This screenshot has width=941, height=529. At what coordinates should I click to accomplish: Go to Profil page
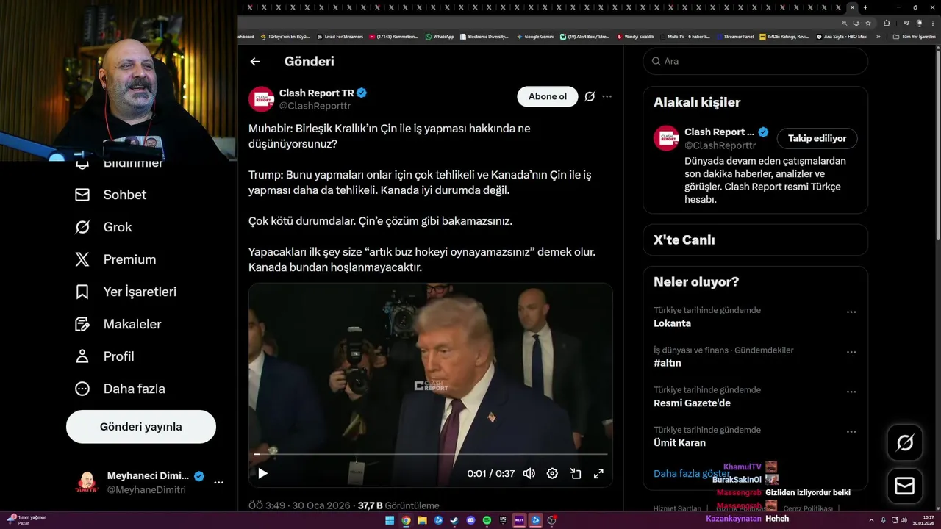[104, 356]
